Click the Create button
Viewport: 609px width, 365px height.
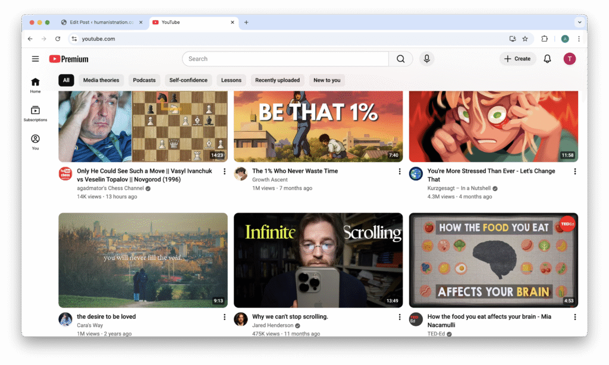pos(517,59)
